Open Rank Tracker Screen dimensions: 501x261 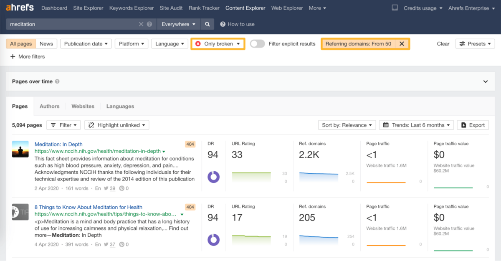[204, 8]
